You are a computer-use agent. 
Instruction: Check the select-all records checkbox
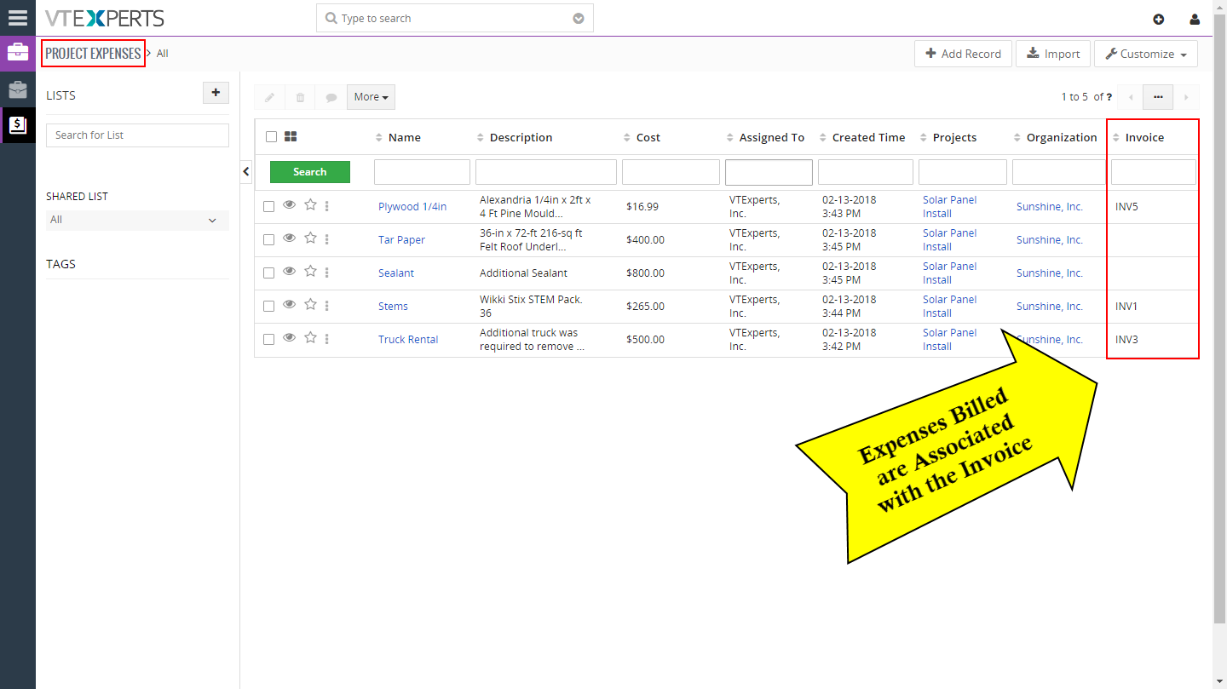pos(271,136)
